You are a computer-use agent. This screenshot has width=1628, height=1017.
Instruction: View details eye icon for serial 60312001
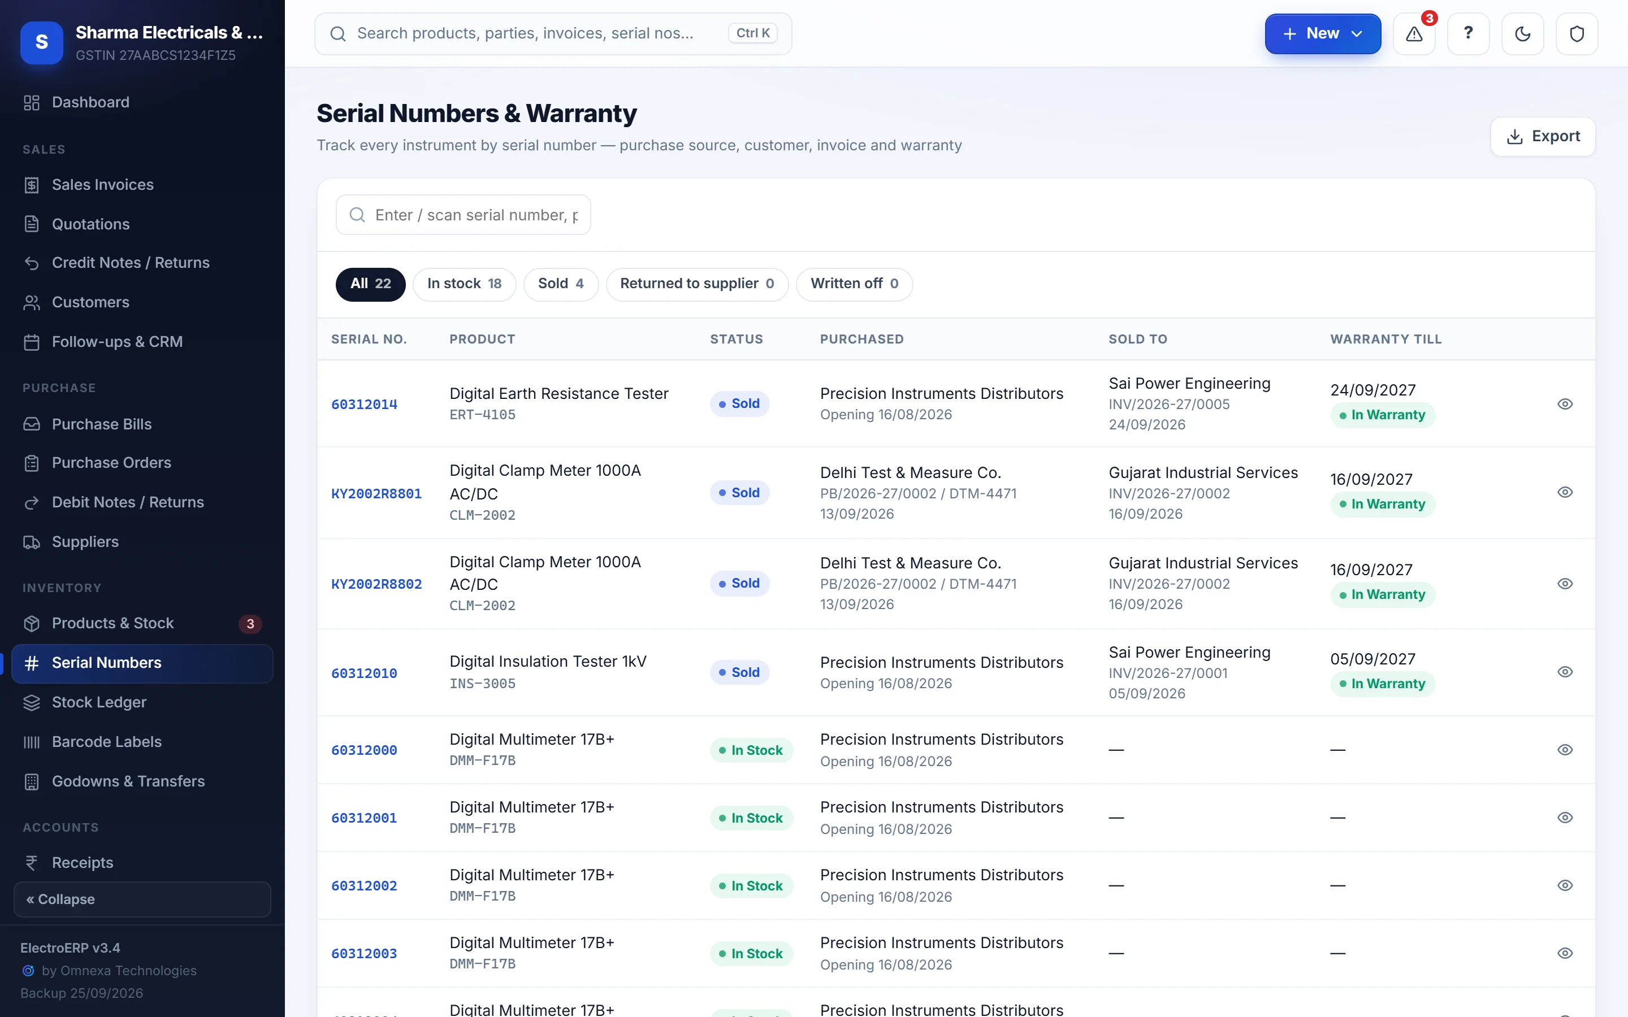[1565, 817]
